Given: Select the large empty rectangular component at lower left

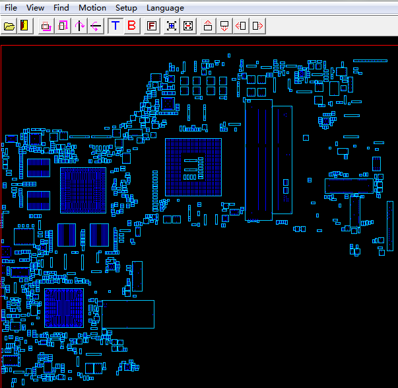Looking at the screenshot, I should coord(128,314).
